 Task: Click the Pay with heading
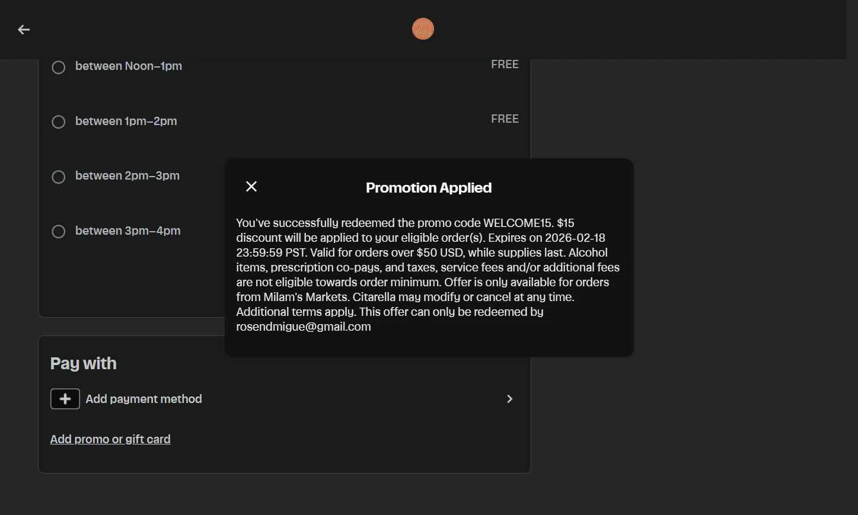tap(84, 363)
